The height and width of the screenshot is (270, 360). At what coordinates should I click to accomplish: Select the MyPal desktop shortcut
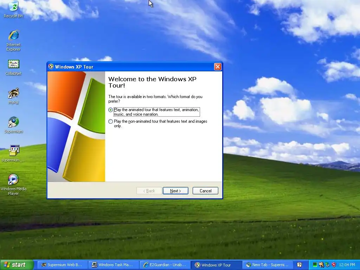pyautogui.click(x=14, y=96)
